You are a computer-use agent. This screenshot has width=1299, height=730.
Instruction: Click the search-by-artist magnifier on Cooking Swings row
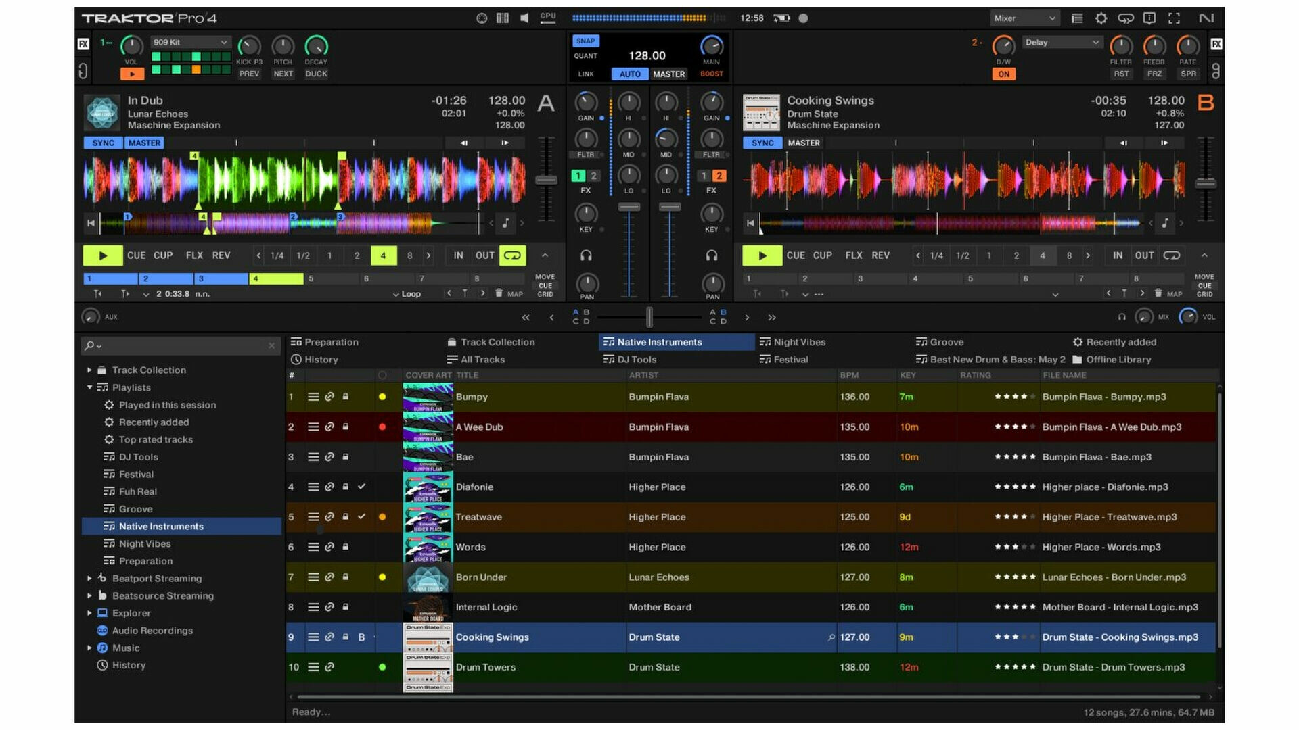[831, 637]
